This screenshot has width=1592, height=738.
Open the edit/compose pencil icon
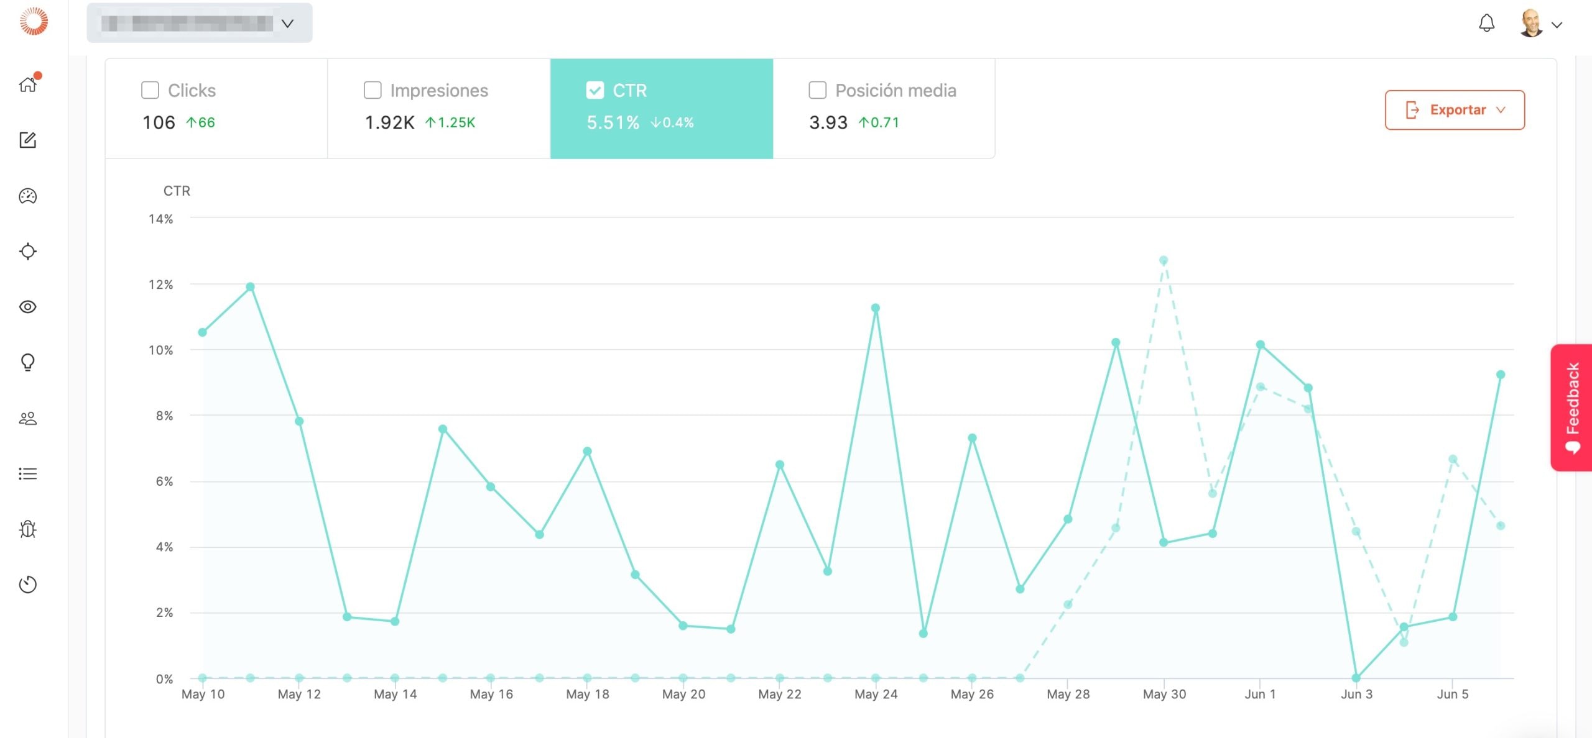[x=27, y=140]
